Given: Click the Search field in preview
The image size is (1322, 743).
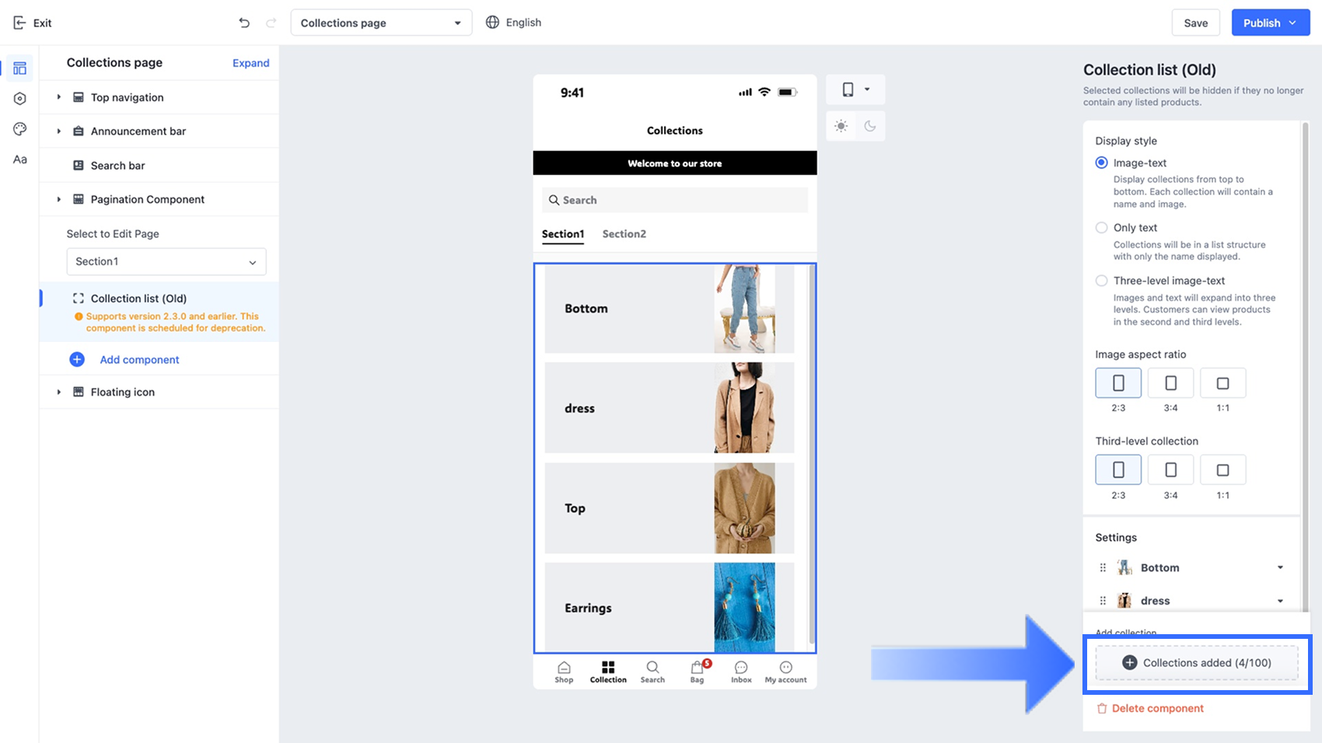Looking at the screenshot, I should (675, 200).
